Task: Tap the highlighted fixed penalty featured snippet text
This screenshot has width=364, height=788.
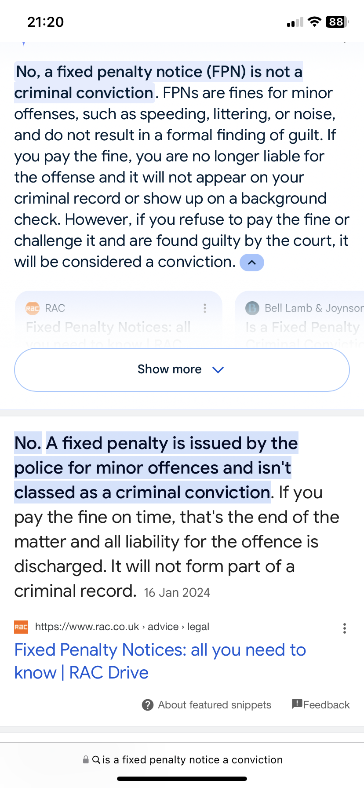Action: point(156,468)
